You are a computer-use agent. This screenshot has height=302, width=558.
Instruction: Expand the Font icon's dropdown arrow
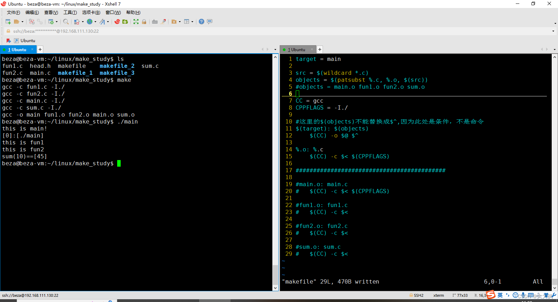108,22
